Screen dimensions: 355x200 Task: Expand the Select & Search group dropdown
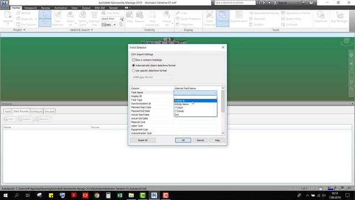point(92,30)
